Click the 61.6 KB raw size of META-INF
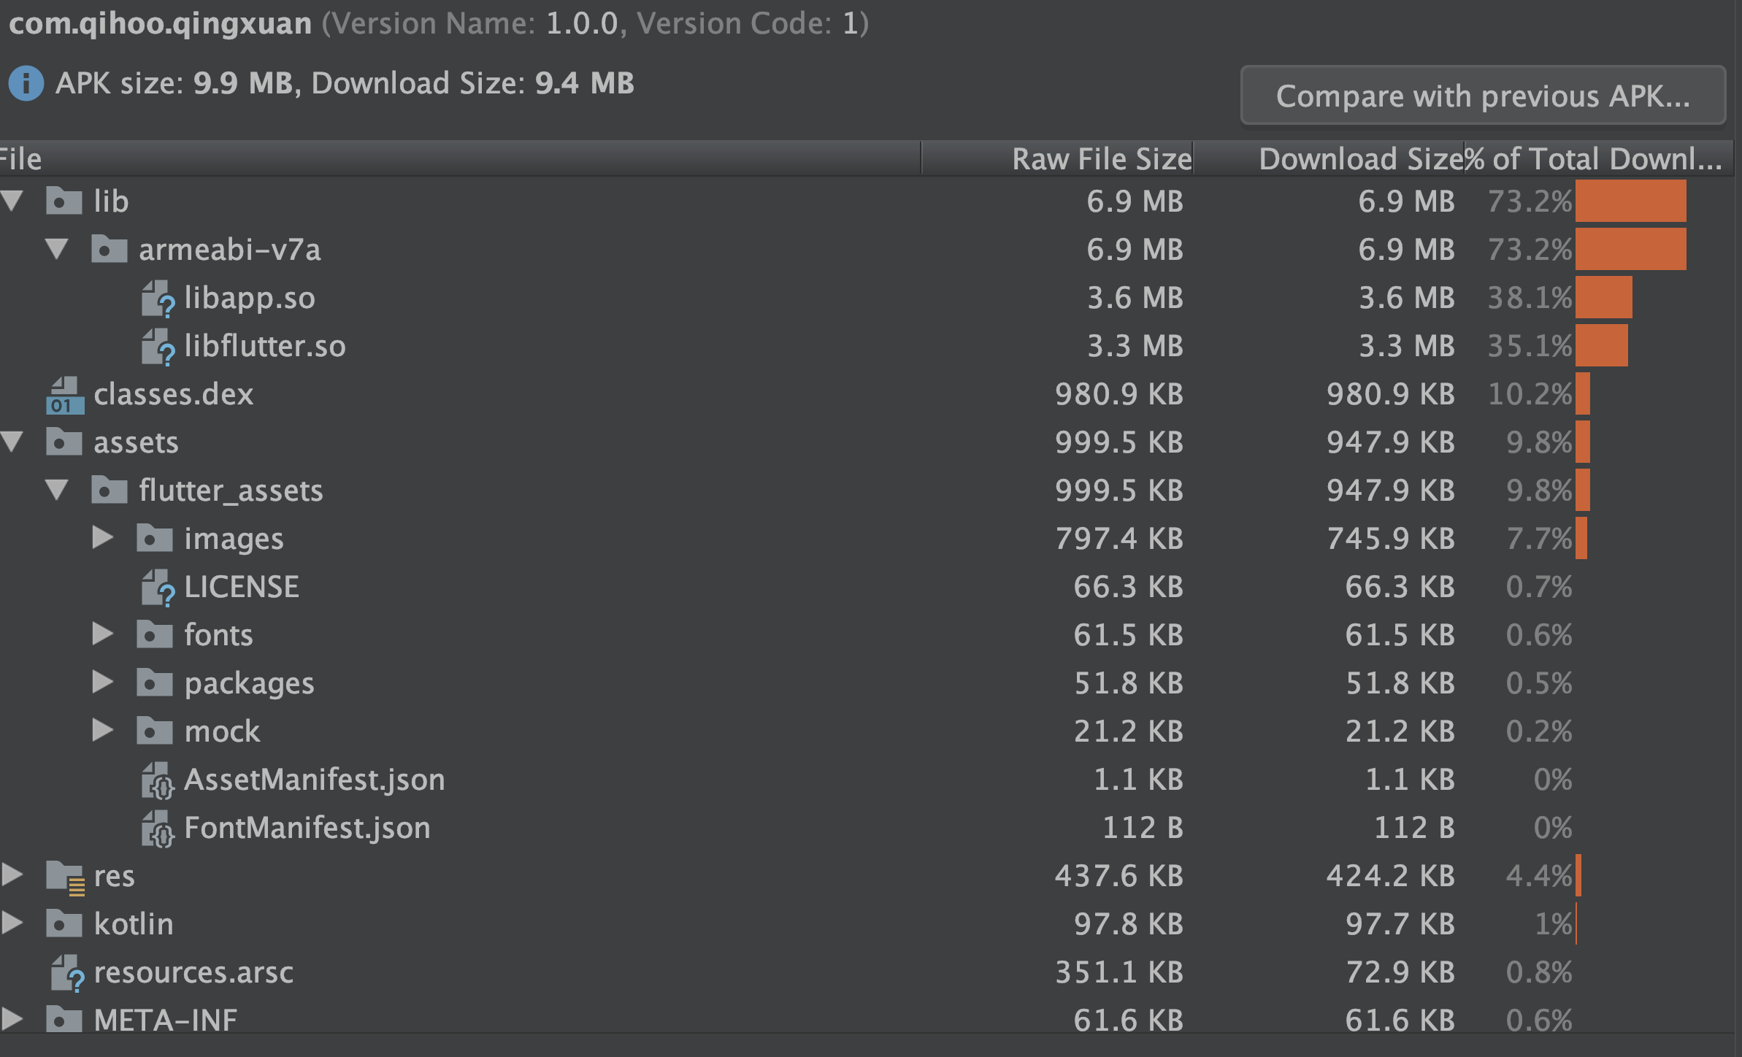1742x1057 pixels. (1128, 1021)
